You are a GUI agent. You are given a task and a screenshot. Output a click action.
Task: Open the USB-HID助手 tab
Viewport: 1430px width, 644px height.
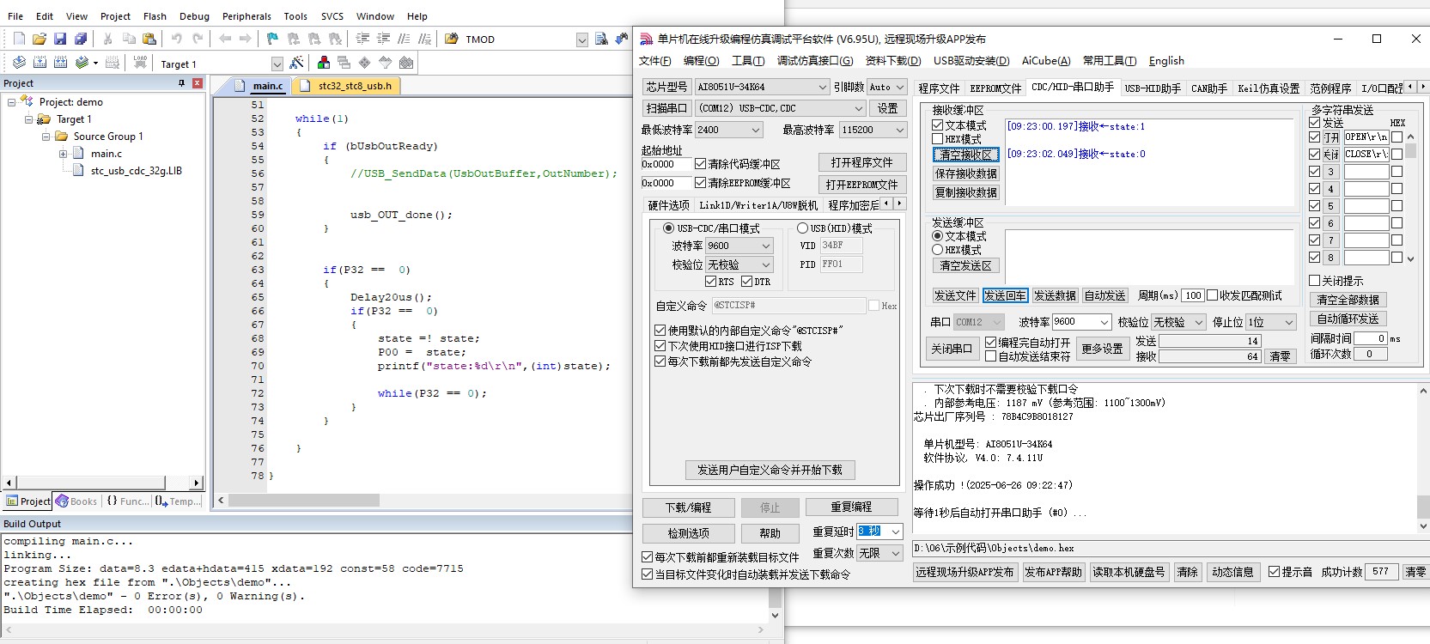point(1152,88)
